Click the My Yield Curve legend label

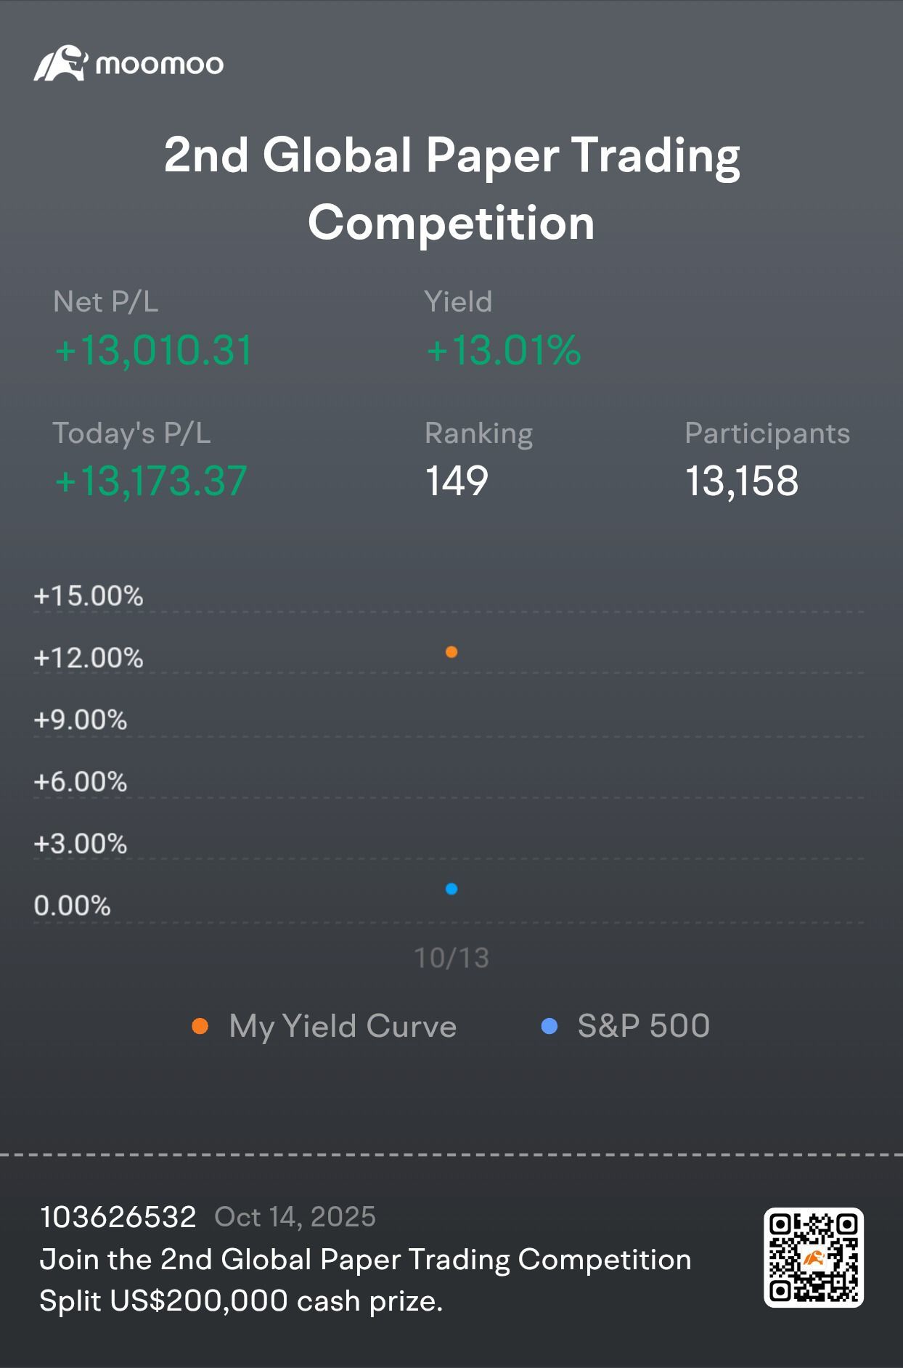[x=343, y=1026]
